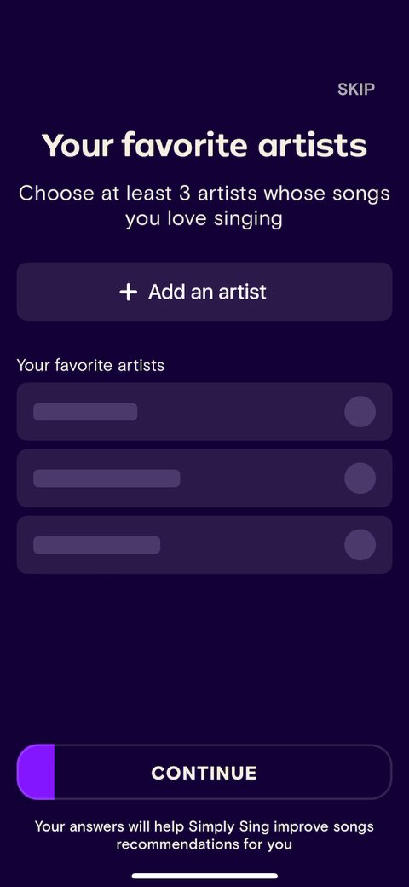Screen dimensions: 409x887
Task: Click the Your favorite artists list label
Action: [x=90, y=365]
